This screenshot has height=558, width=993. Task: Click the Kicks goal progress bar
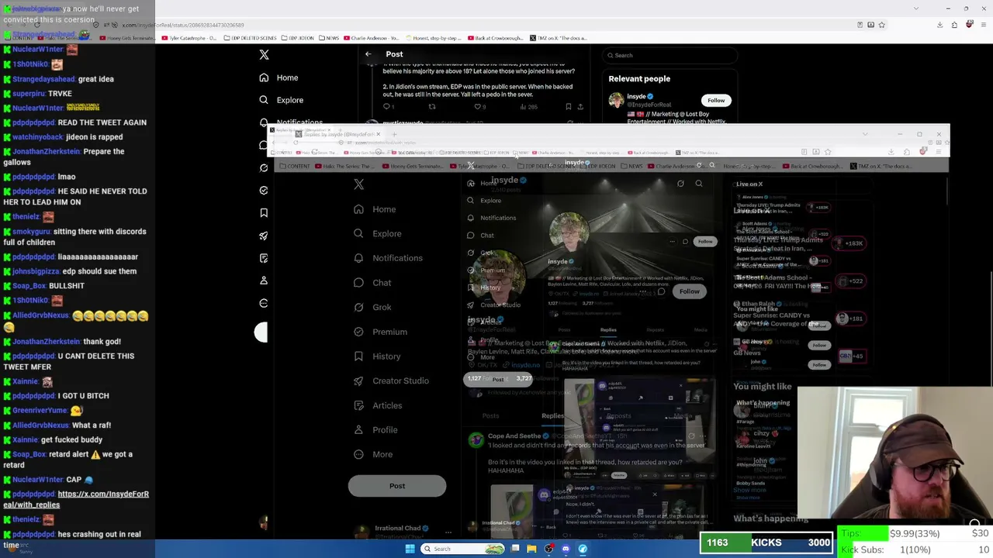point(766,543)
